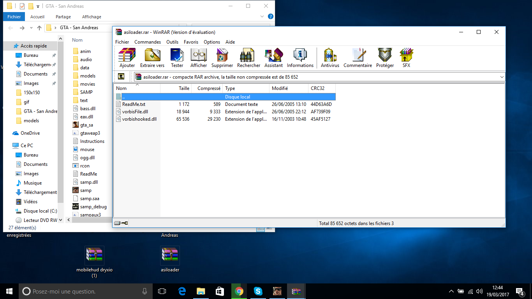Open the Explorer help question mark icon

(271, 17)
